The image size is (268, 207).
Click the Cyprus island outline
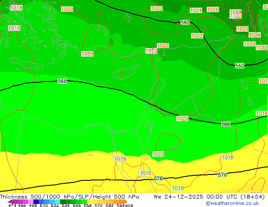[126, 72]
